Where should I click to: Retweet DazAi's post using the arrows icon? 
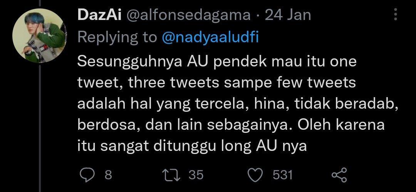pos(173,175)
